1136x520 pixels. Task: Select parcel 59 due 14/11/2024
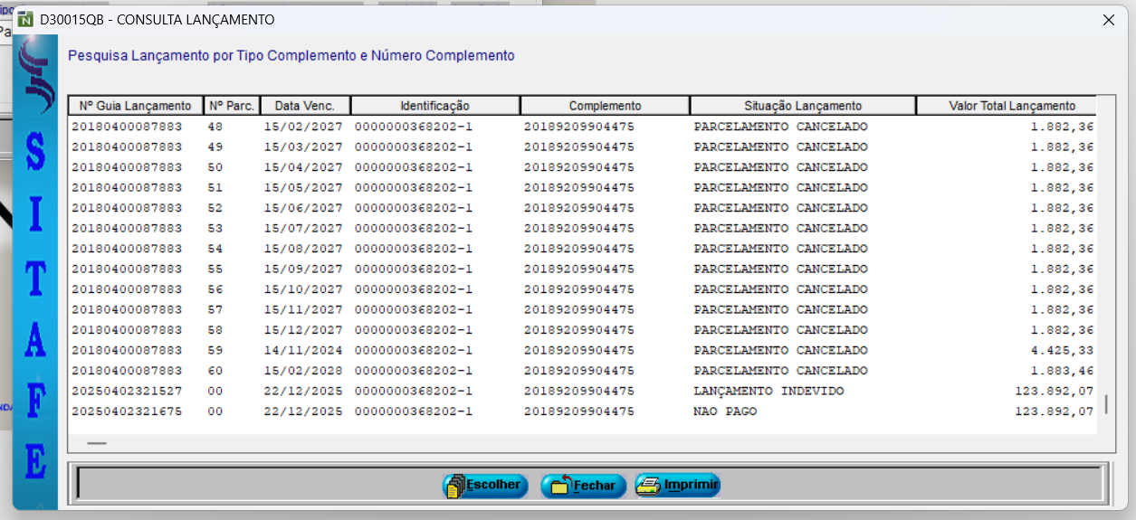click(x=579, y=350)
